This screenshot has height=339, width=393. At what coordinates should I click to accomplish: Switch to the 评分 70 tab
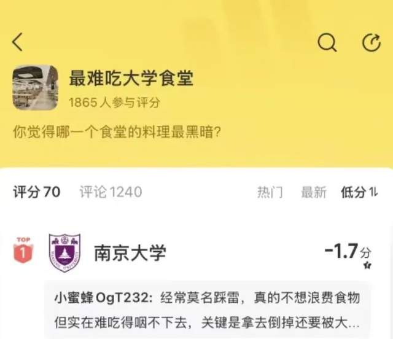coord(37,192)
